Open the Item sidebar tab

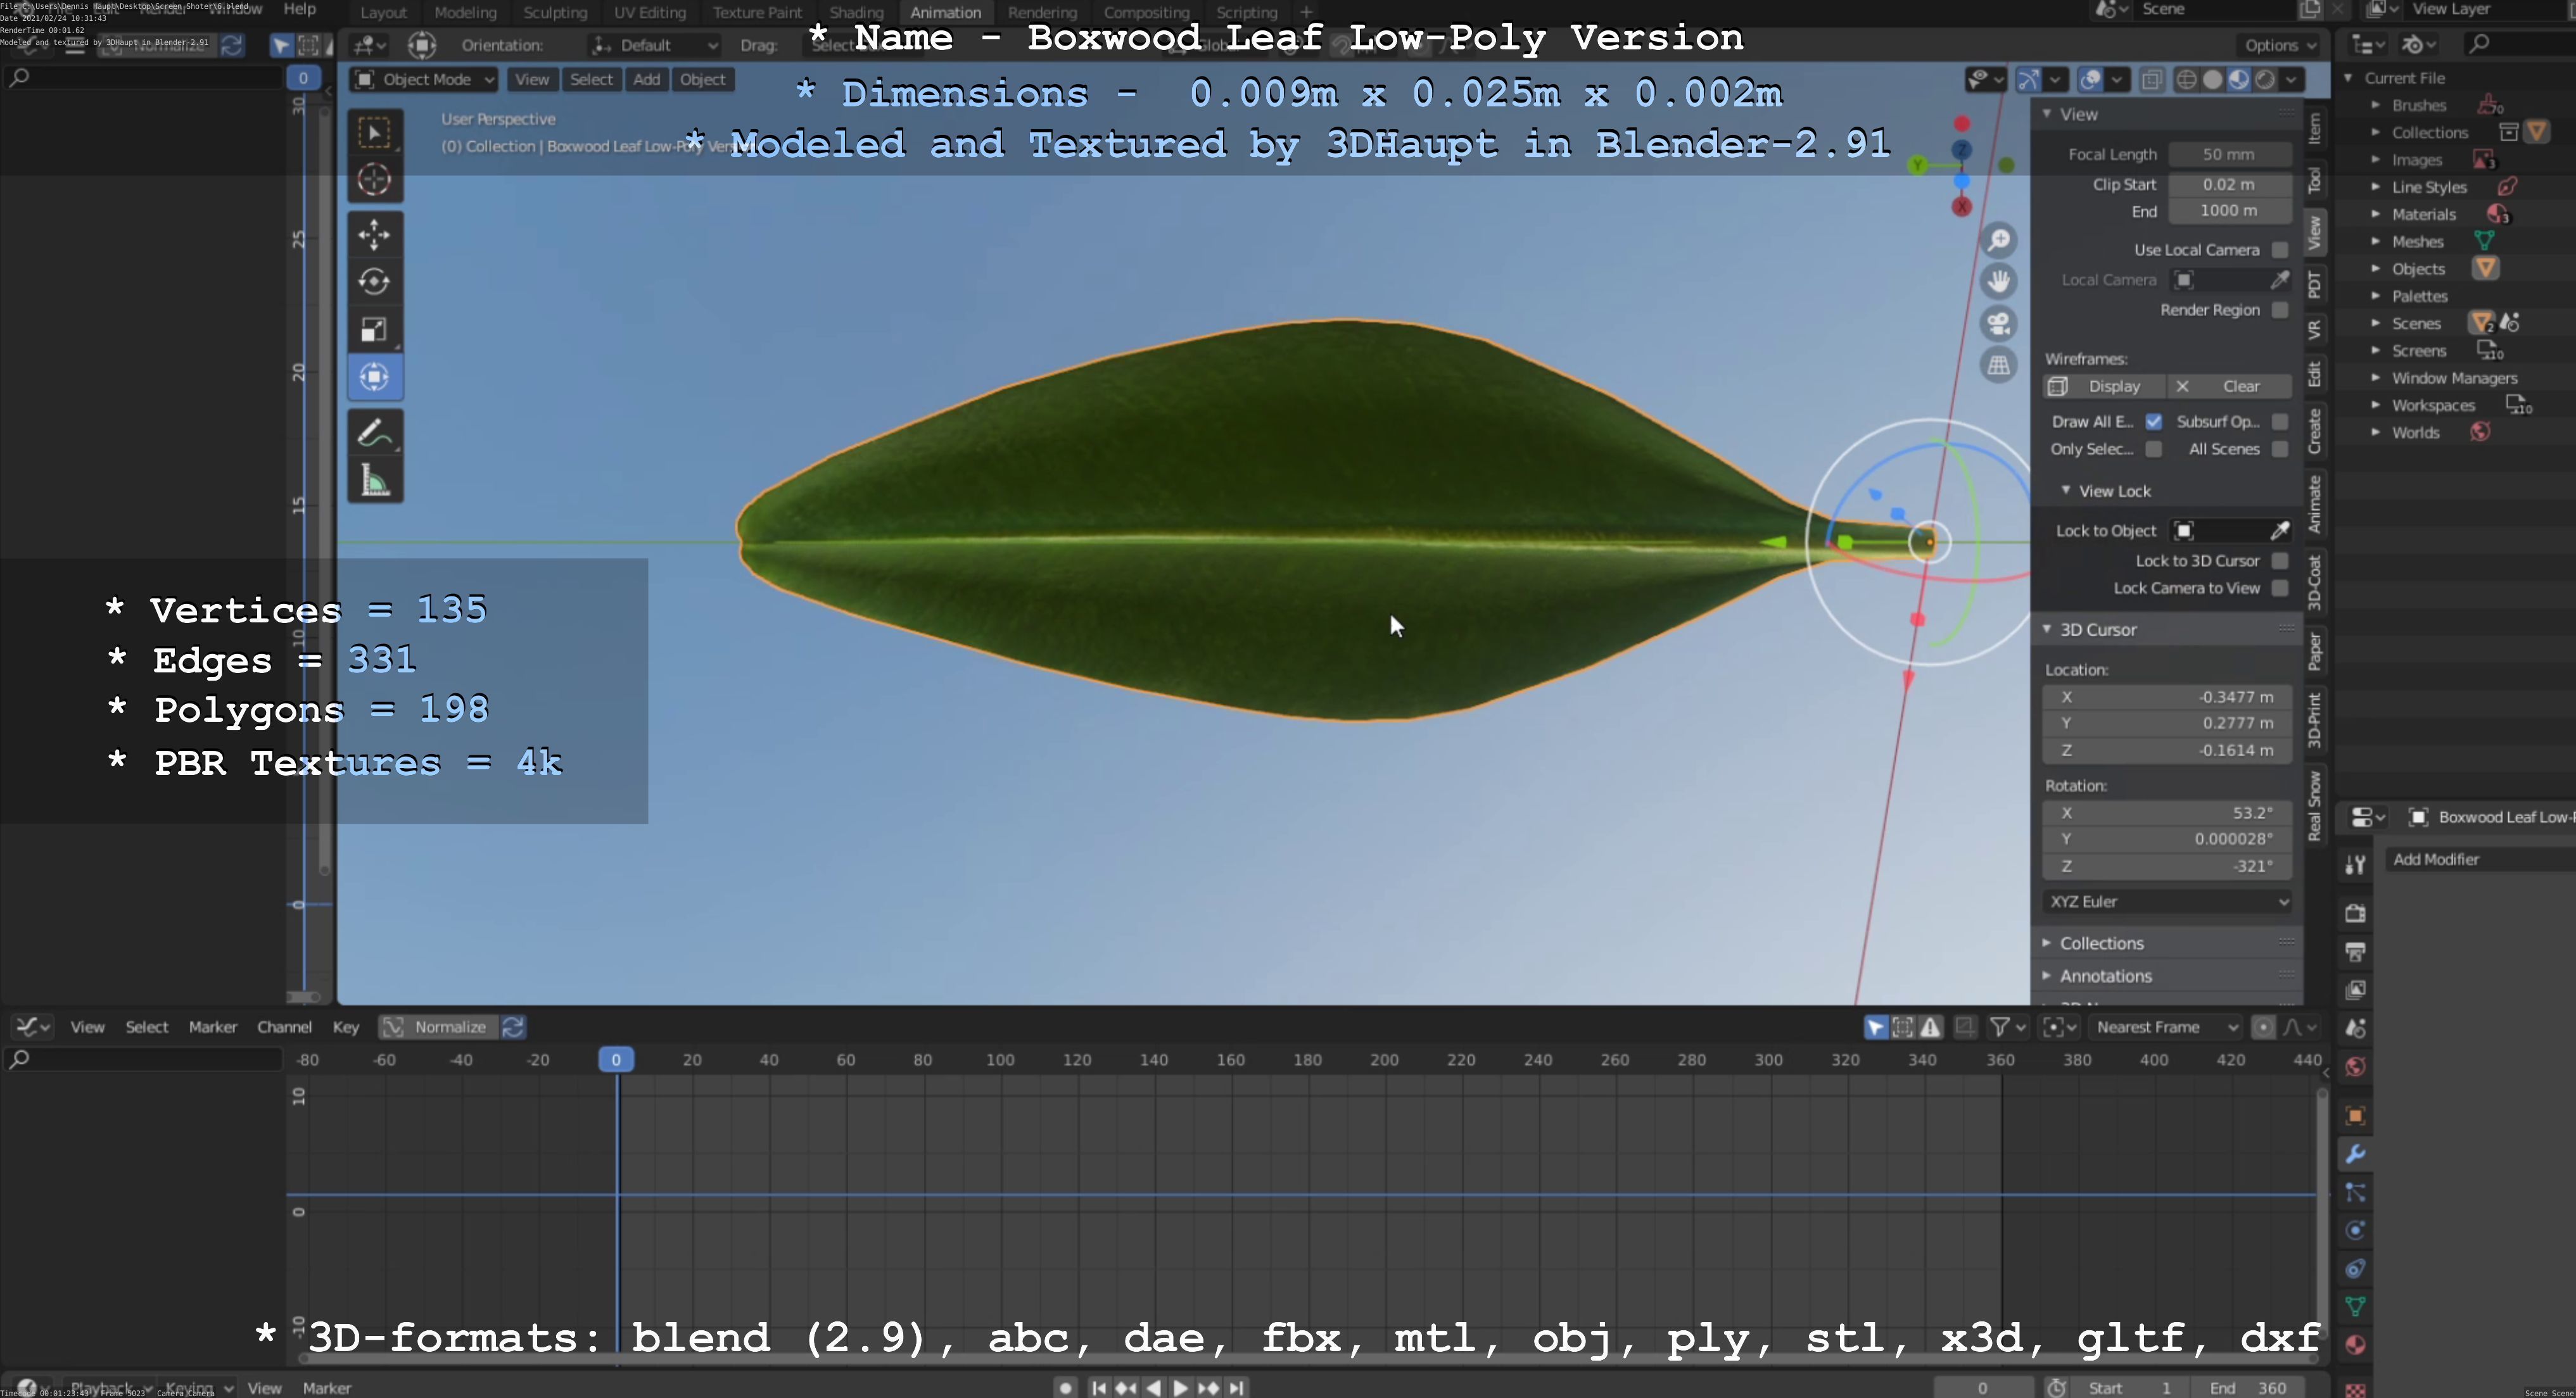point(2314,128)
